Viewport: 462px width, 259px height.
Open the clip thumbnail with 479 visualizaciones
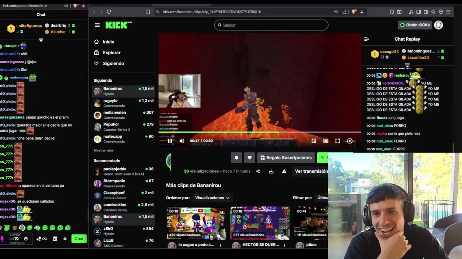pyautogui.click(x=196, y=223)
